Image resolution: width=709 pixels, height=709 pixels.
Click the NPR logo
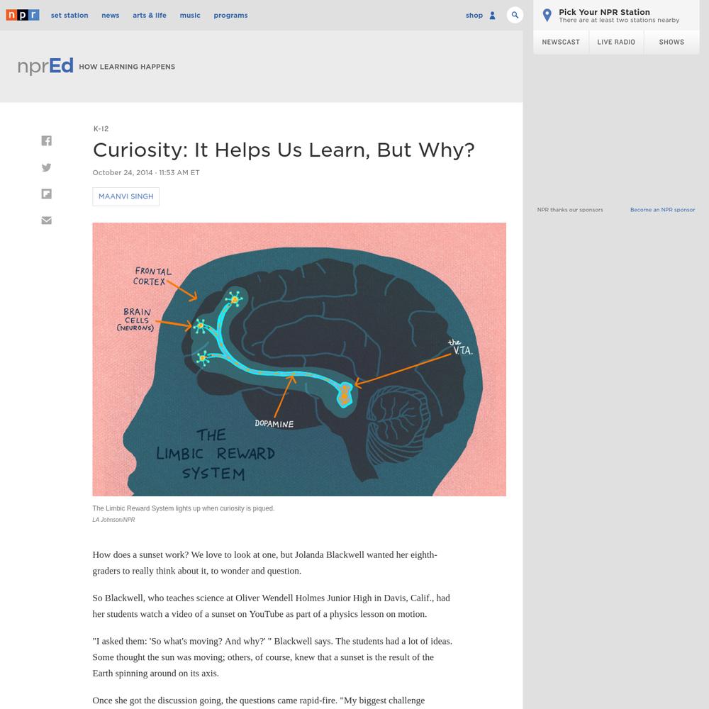(23, 15)
